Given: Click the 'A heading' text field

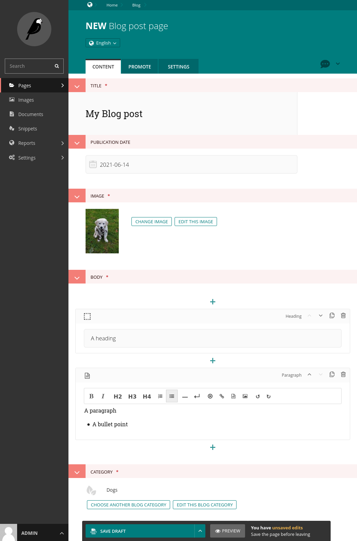Looking at the screenshot, I should click(213, 338).
